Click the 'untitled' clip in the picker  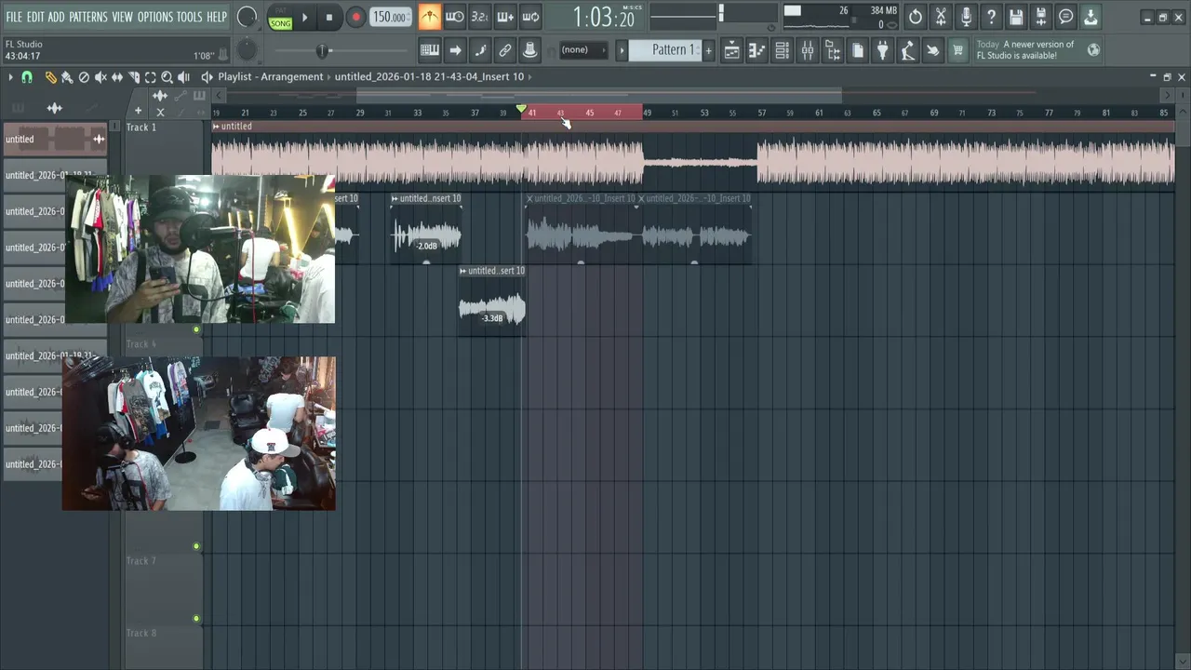56,140
